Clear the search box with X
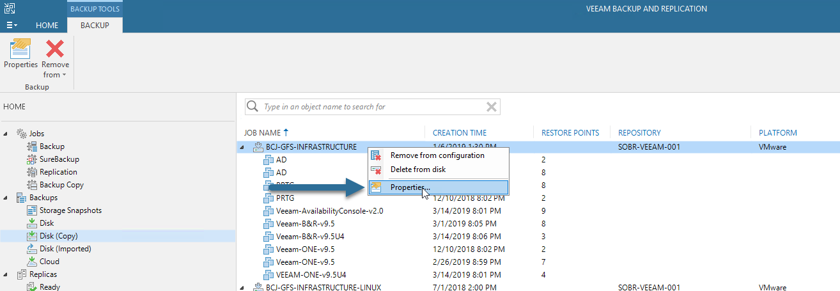Image resolution: width=840 pixels, height=291 pixels. pos(491,107)
